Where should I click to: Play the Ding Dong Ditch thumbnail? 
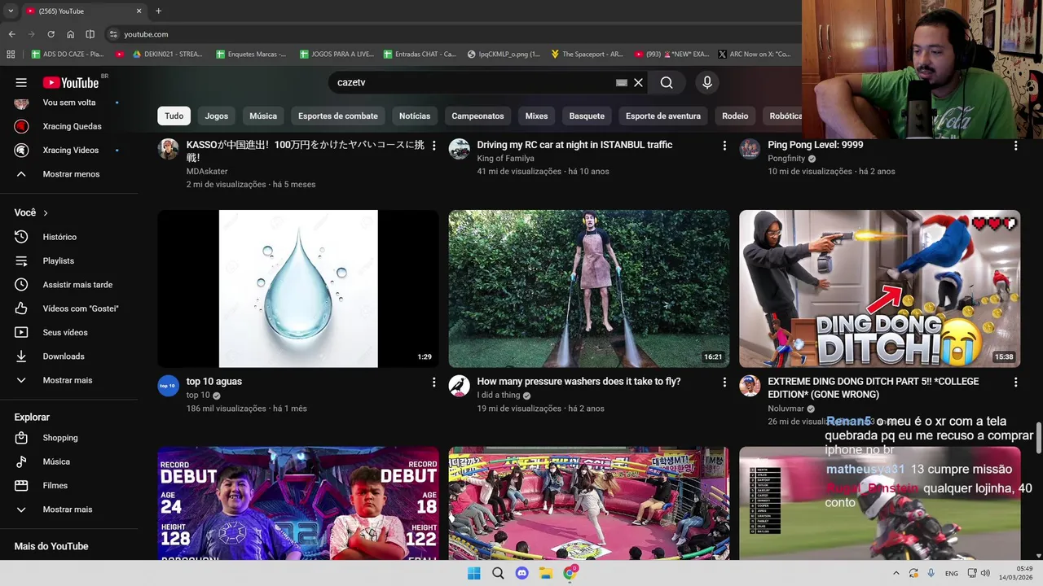[880, 289]
